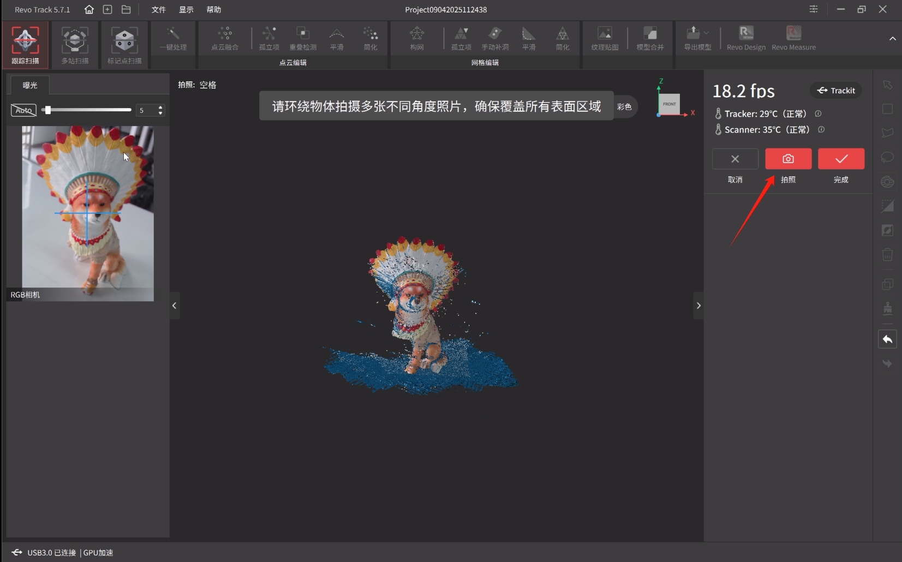Click the new project plus icon
902x562 pixels.
107,9
